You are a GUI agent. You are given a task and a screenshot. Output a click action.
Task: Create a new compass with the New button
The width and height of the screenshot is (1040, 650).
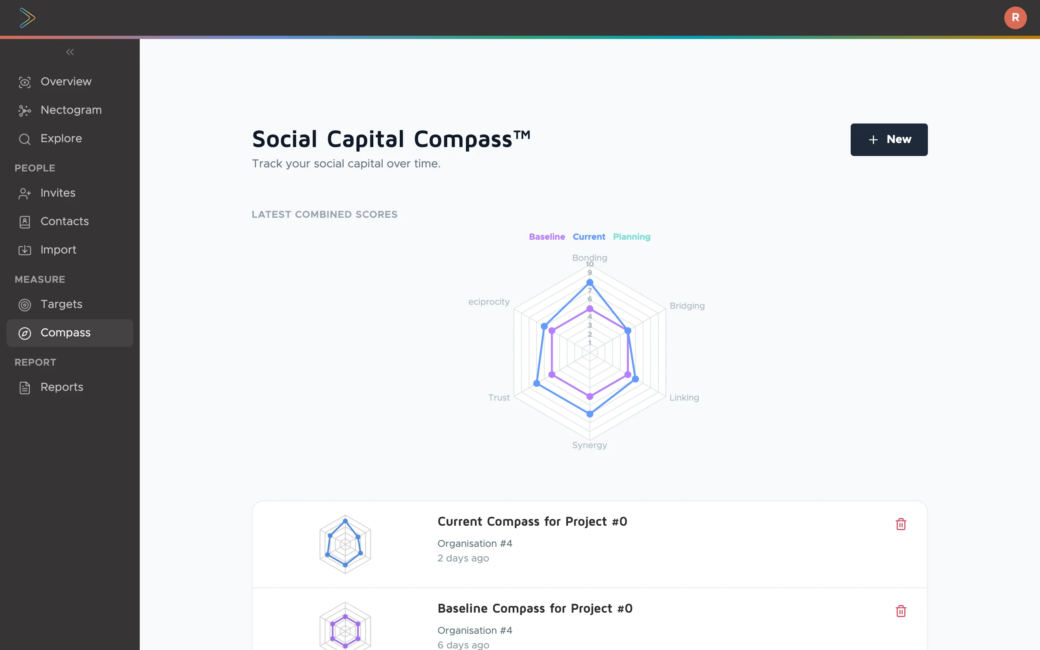889,139
